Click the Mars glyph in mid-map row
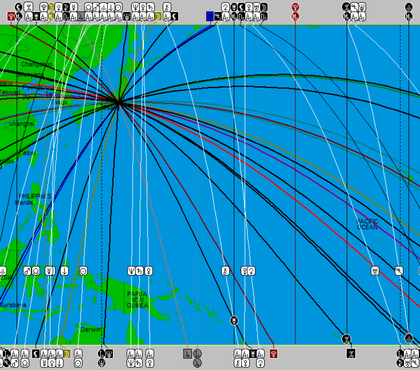 [x=27, y=271]
